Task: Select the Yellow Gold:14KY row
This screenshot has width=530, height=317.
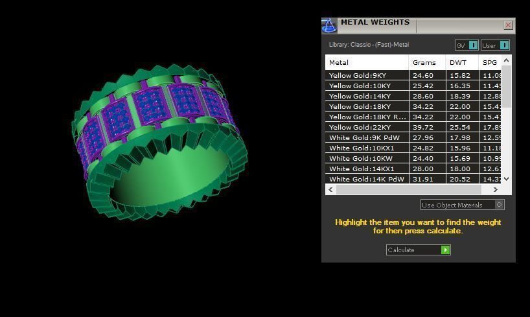Action: tap(413, 96)
